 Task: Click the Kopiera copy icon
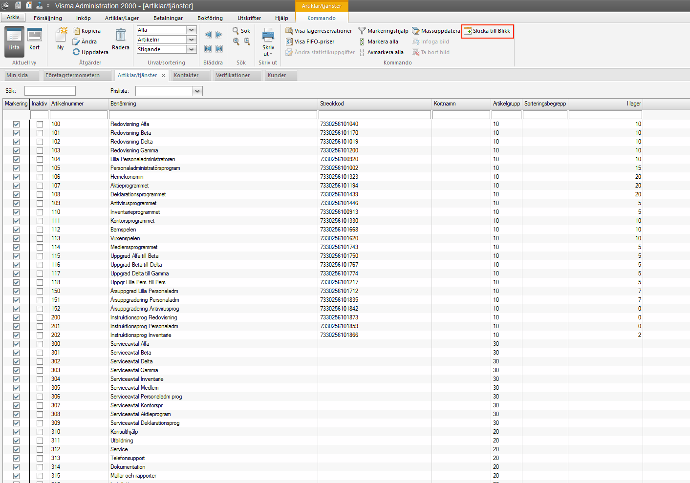tap(76, 31)
